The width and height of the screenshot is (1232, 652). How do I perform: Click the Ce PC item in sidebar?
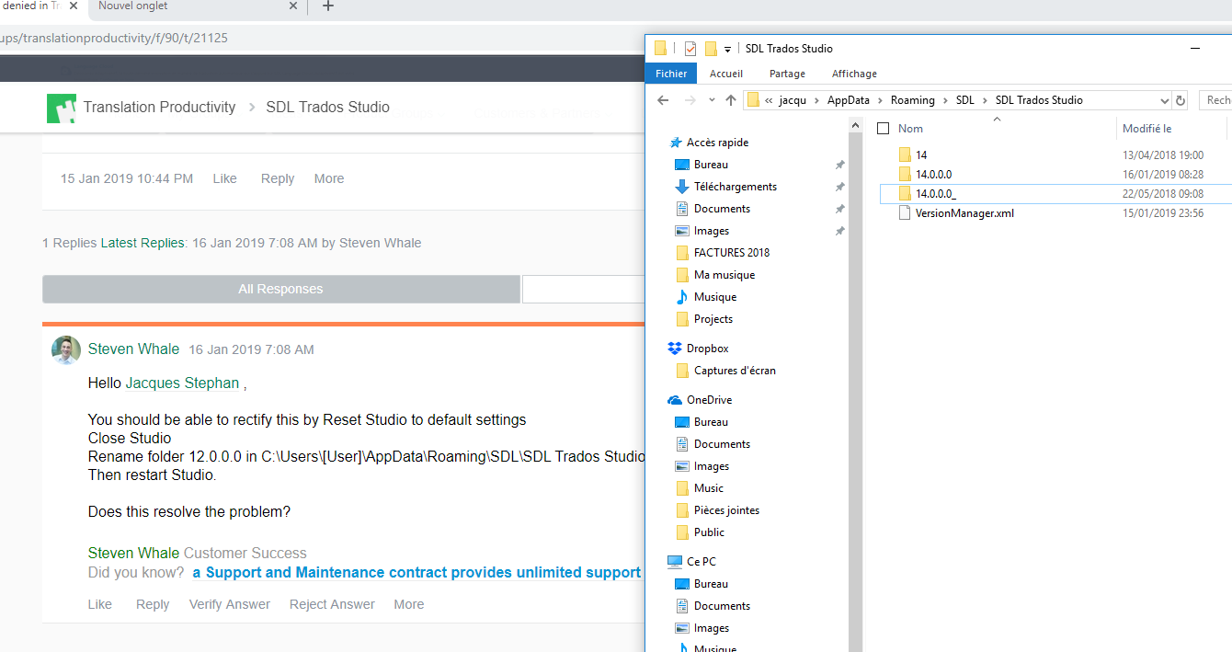(x=702, y=562)
